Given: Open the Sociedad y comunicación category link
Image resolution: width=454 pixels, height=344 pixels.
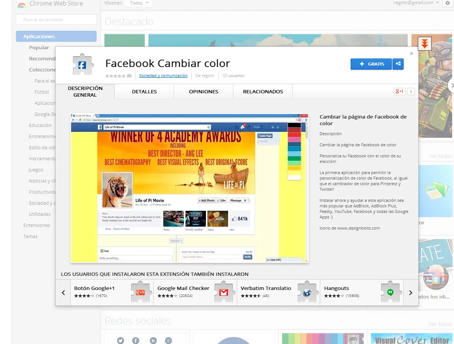Looking at the screenshot, I should tap(163, 76).
